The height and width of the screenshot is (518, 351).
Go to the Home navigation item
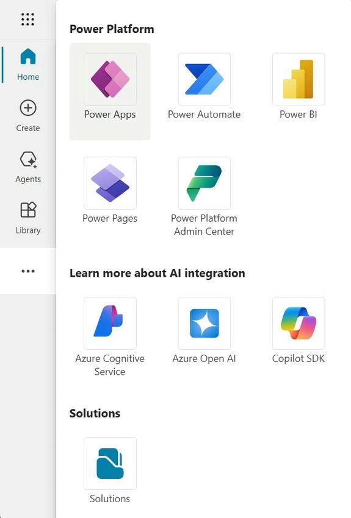pyautogui.click(x=28, y=65)
